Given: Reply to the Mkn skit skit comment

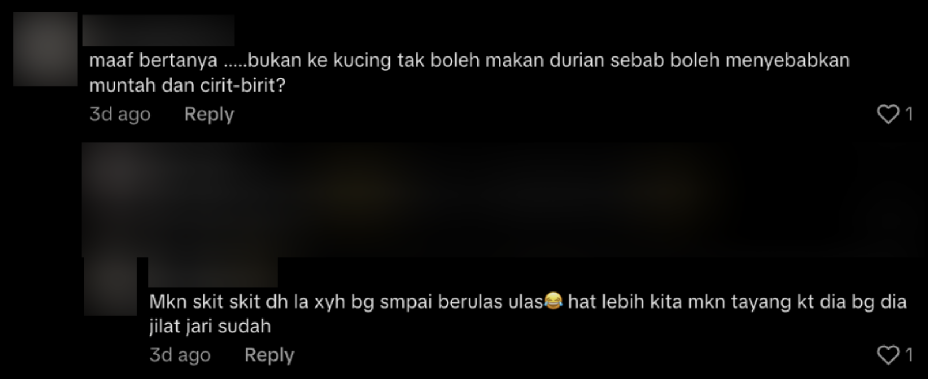Looking at the screenshot, I should pyautogui.click(x=269, y=355).
